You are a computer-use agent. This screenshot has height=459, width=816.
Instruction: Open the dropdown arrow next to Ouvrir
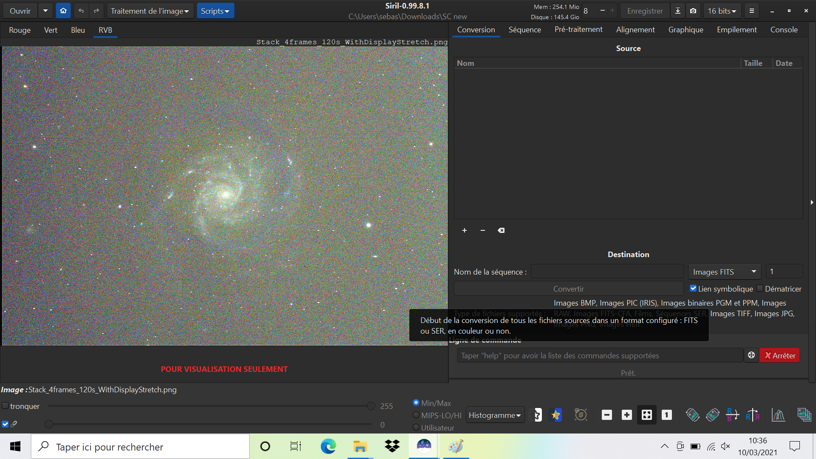(45, 11)
